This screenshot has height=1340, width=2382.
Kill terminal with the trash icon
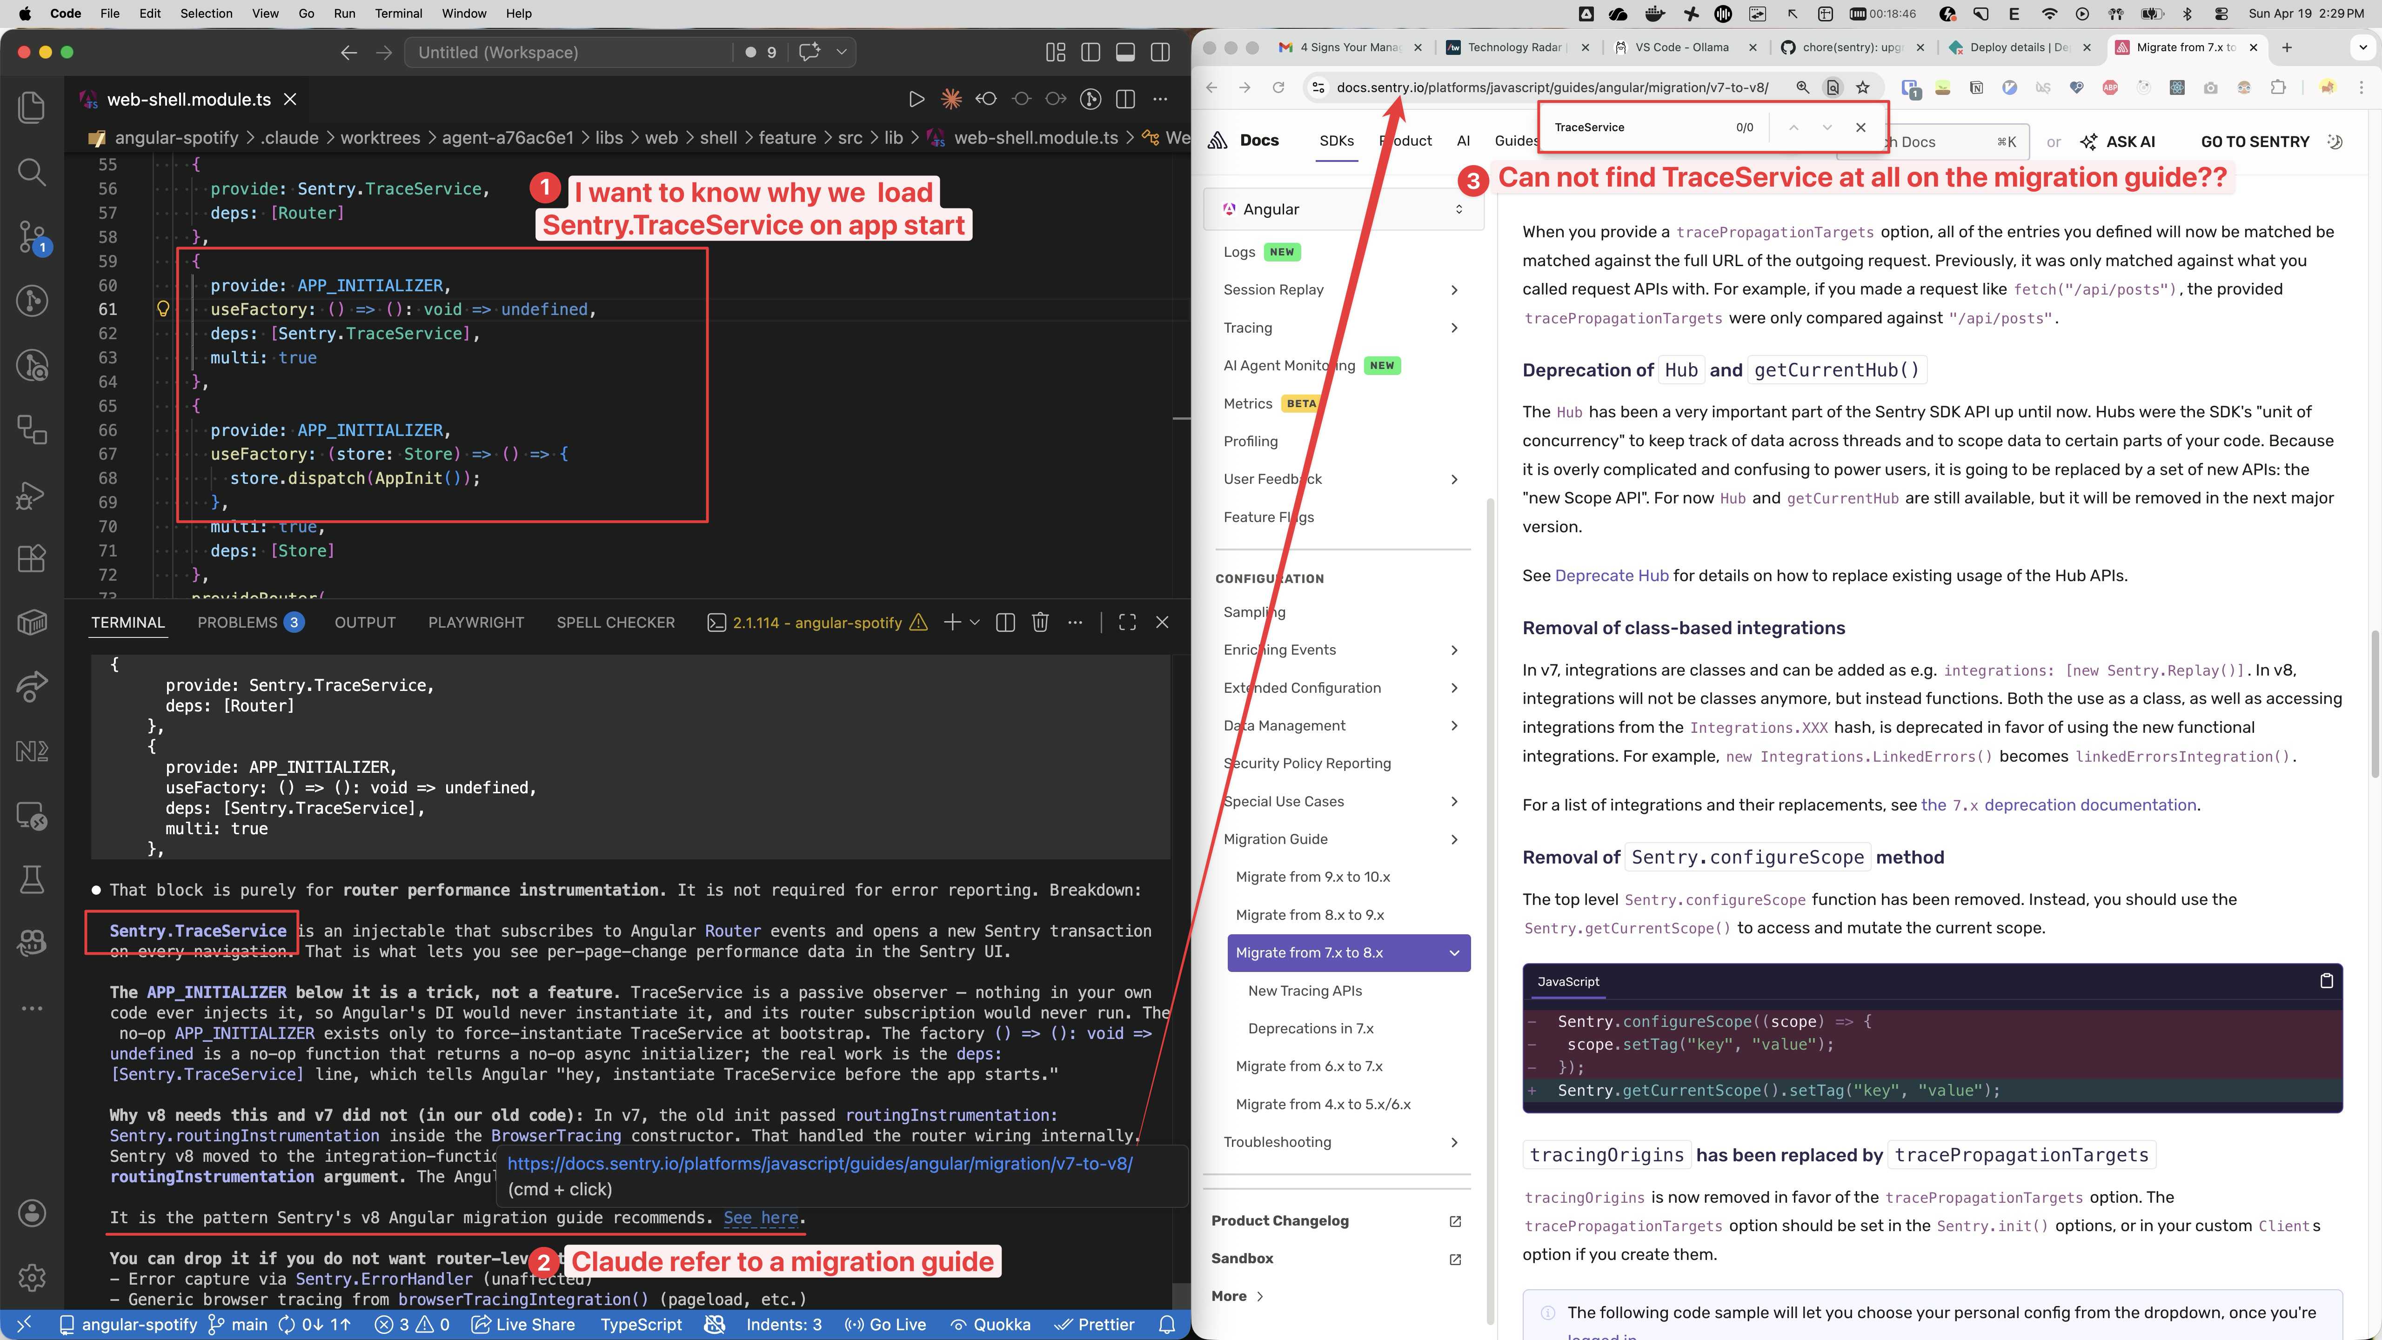click(x=1039, y=623)
